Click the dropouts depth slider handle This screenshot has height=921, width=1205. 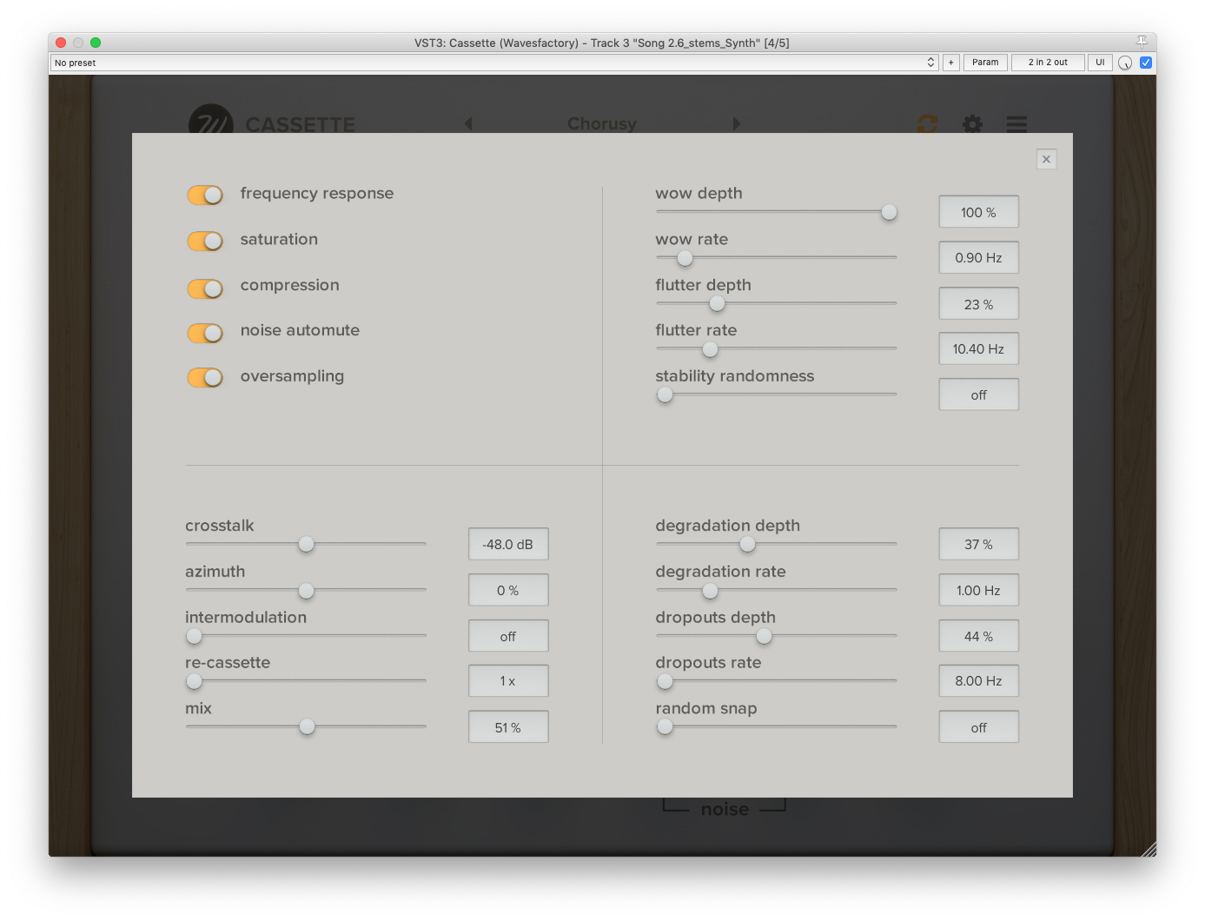(x=764, y=636)
